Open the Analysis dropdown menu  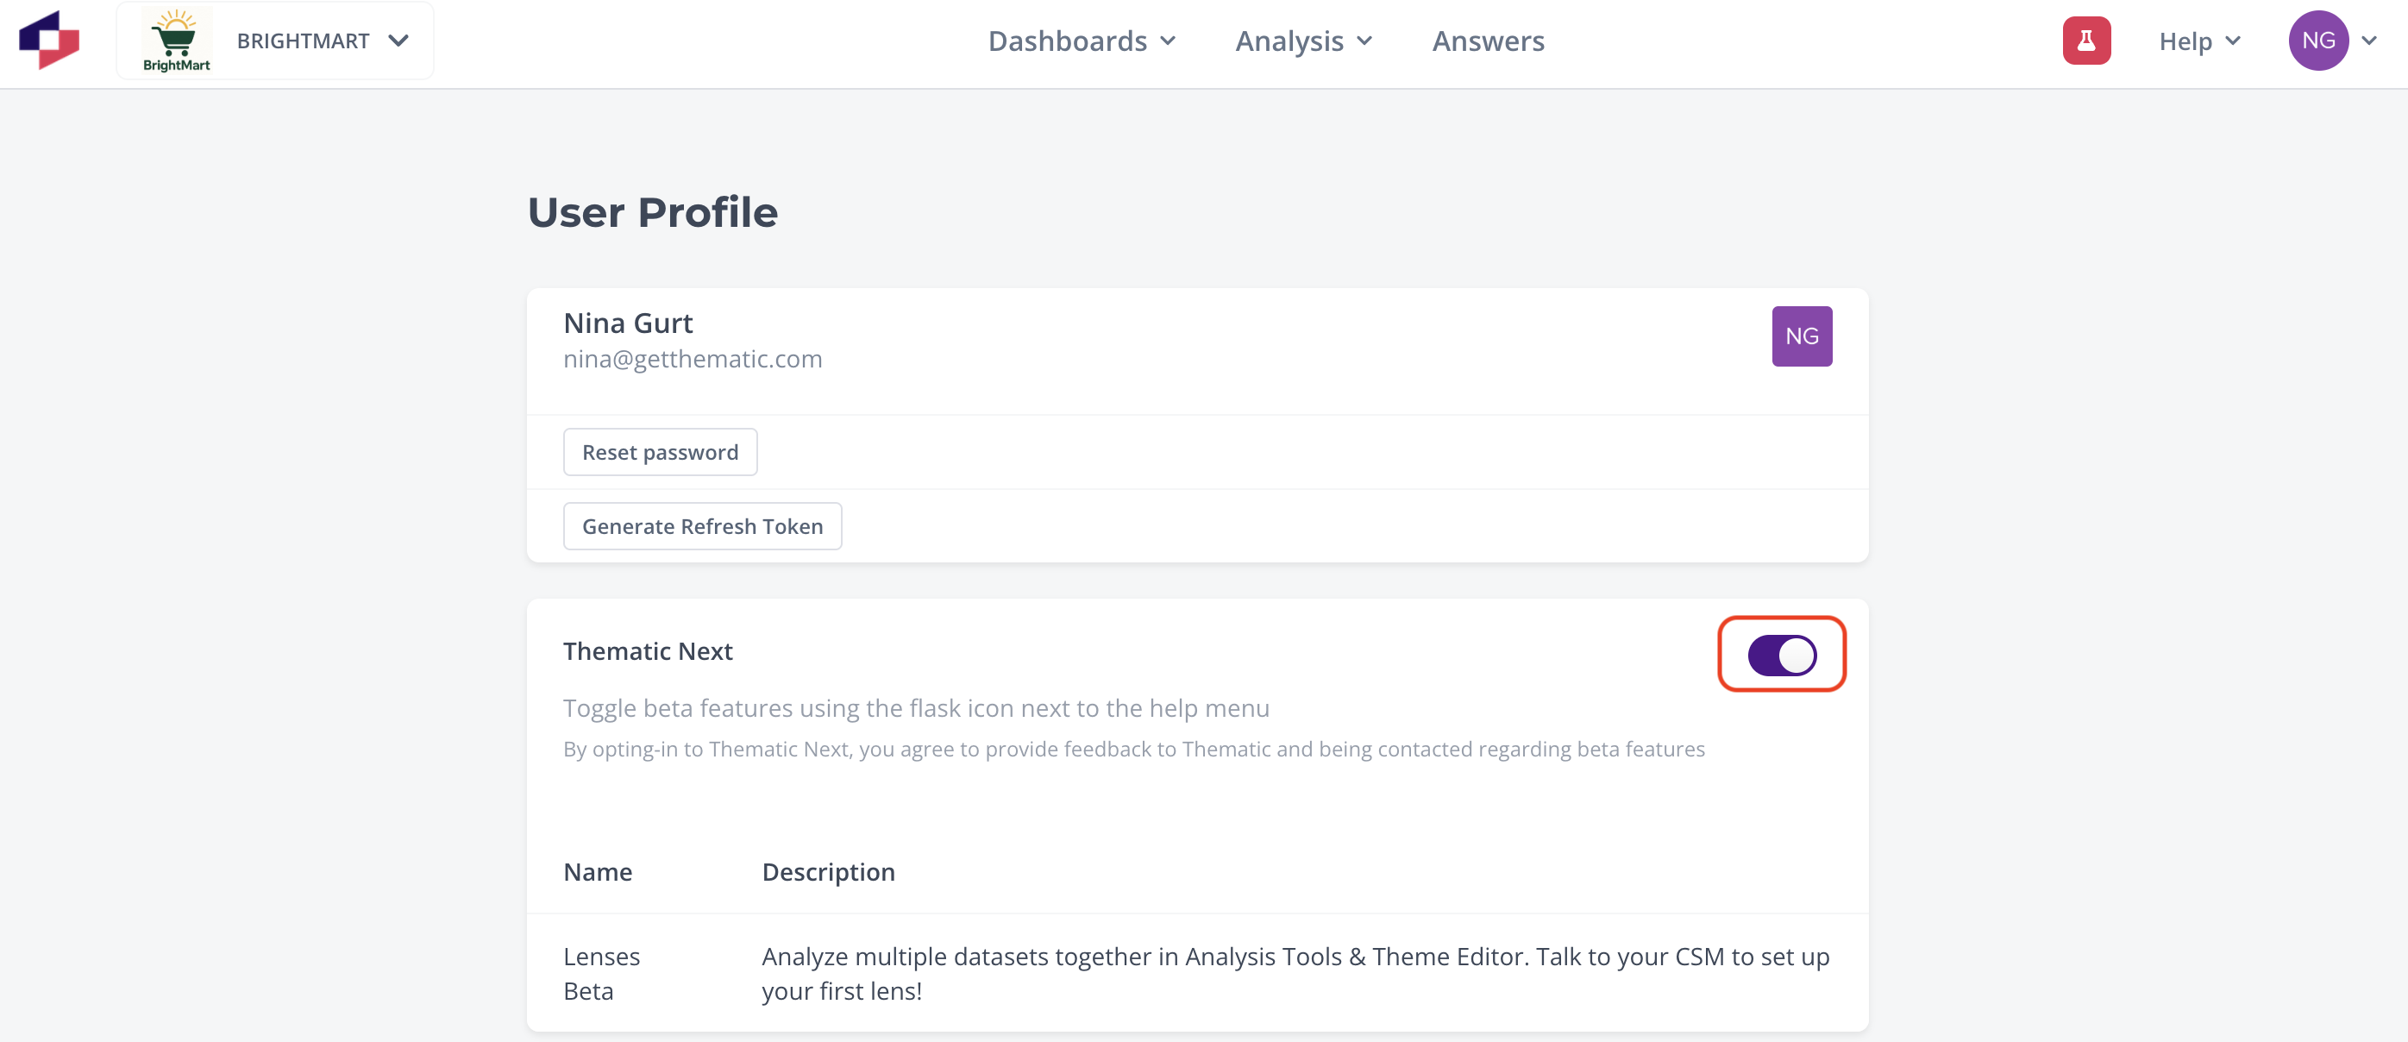(x=1304, y=41)
